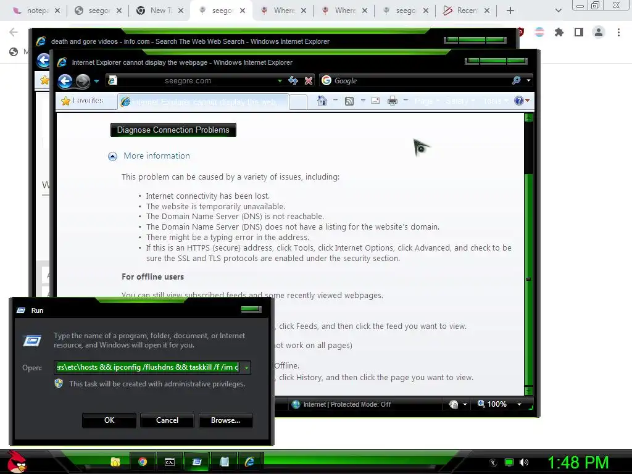The width and height of the screenshot is (632, 474).
Task: Open the Tools menu in the command bar
Action: [x=496, y=101]
